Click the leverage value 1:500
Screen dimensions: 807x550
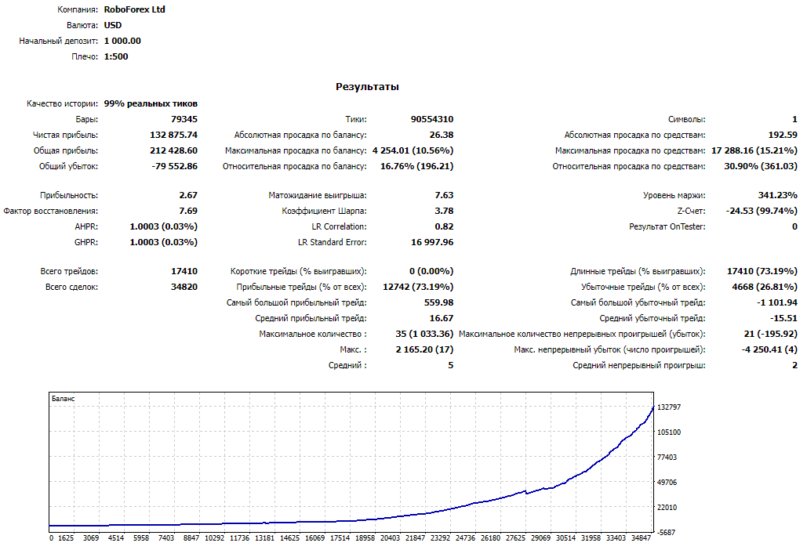click(116, 56)
